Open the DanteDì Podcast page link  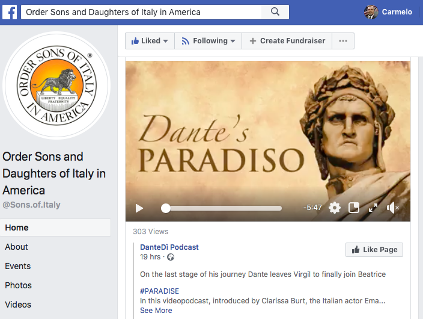click(169, 247)
